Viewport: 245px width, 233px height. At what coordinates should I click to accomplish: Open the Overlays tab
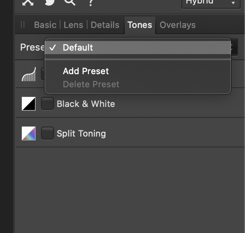pos(177,25)
